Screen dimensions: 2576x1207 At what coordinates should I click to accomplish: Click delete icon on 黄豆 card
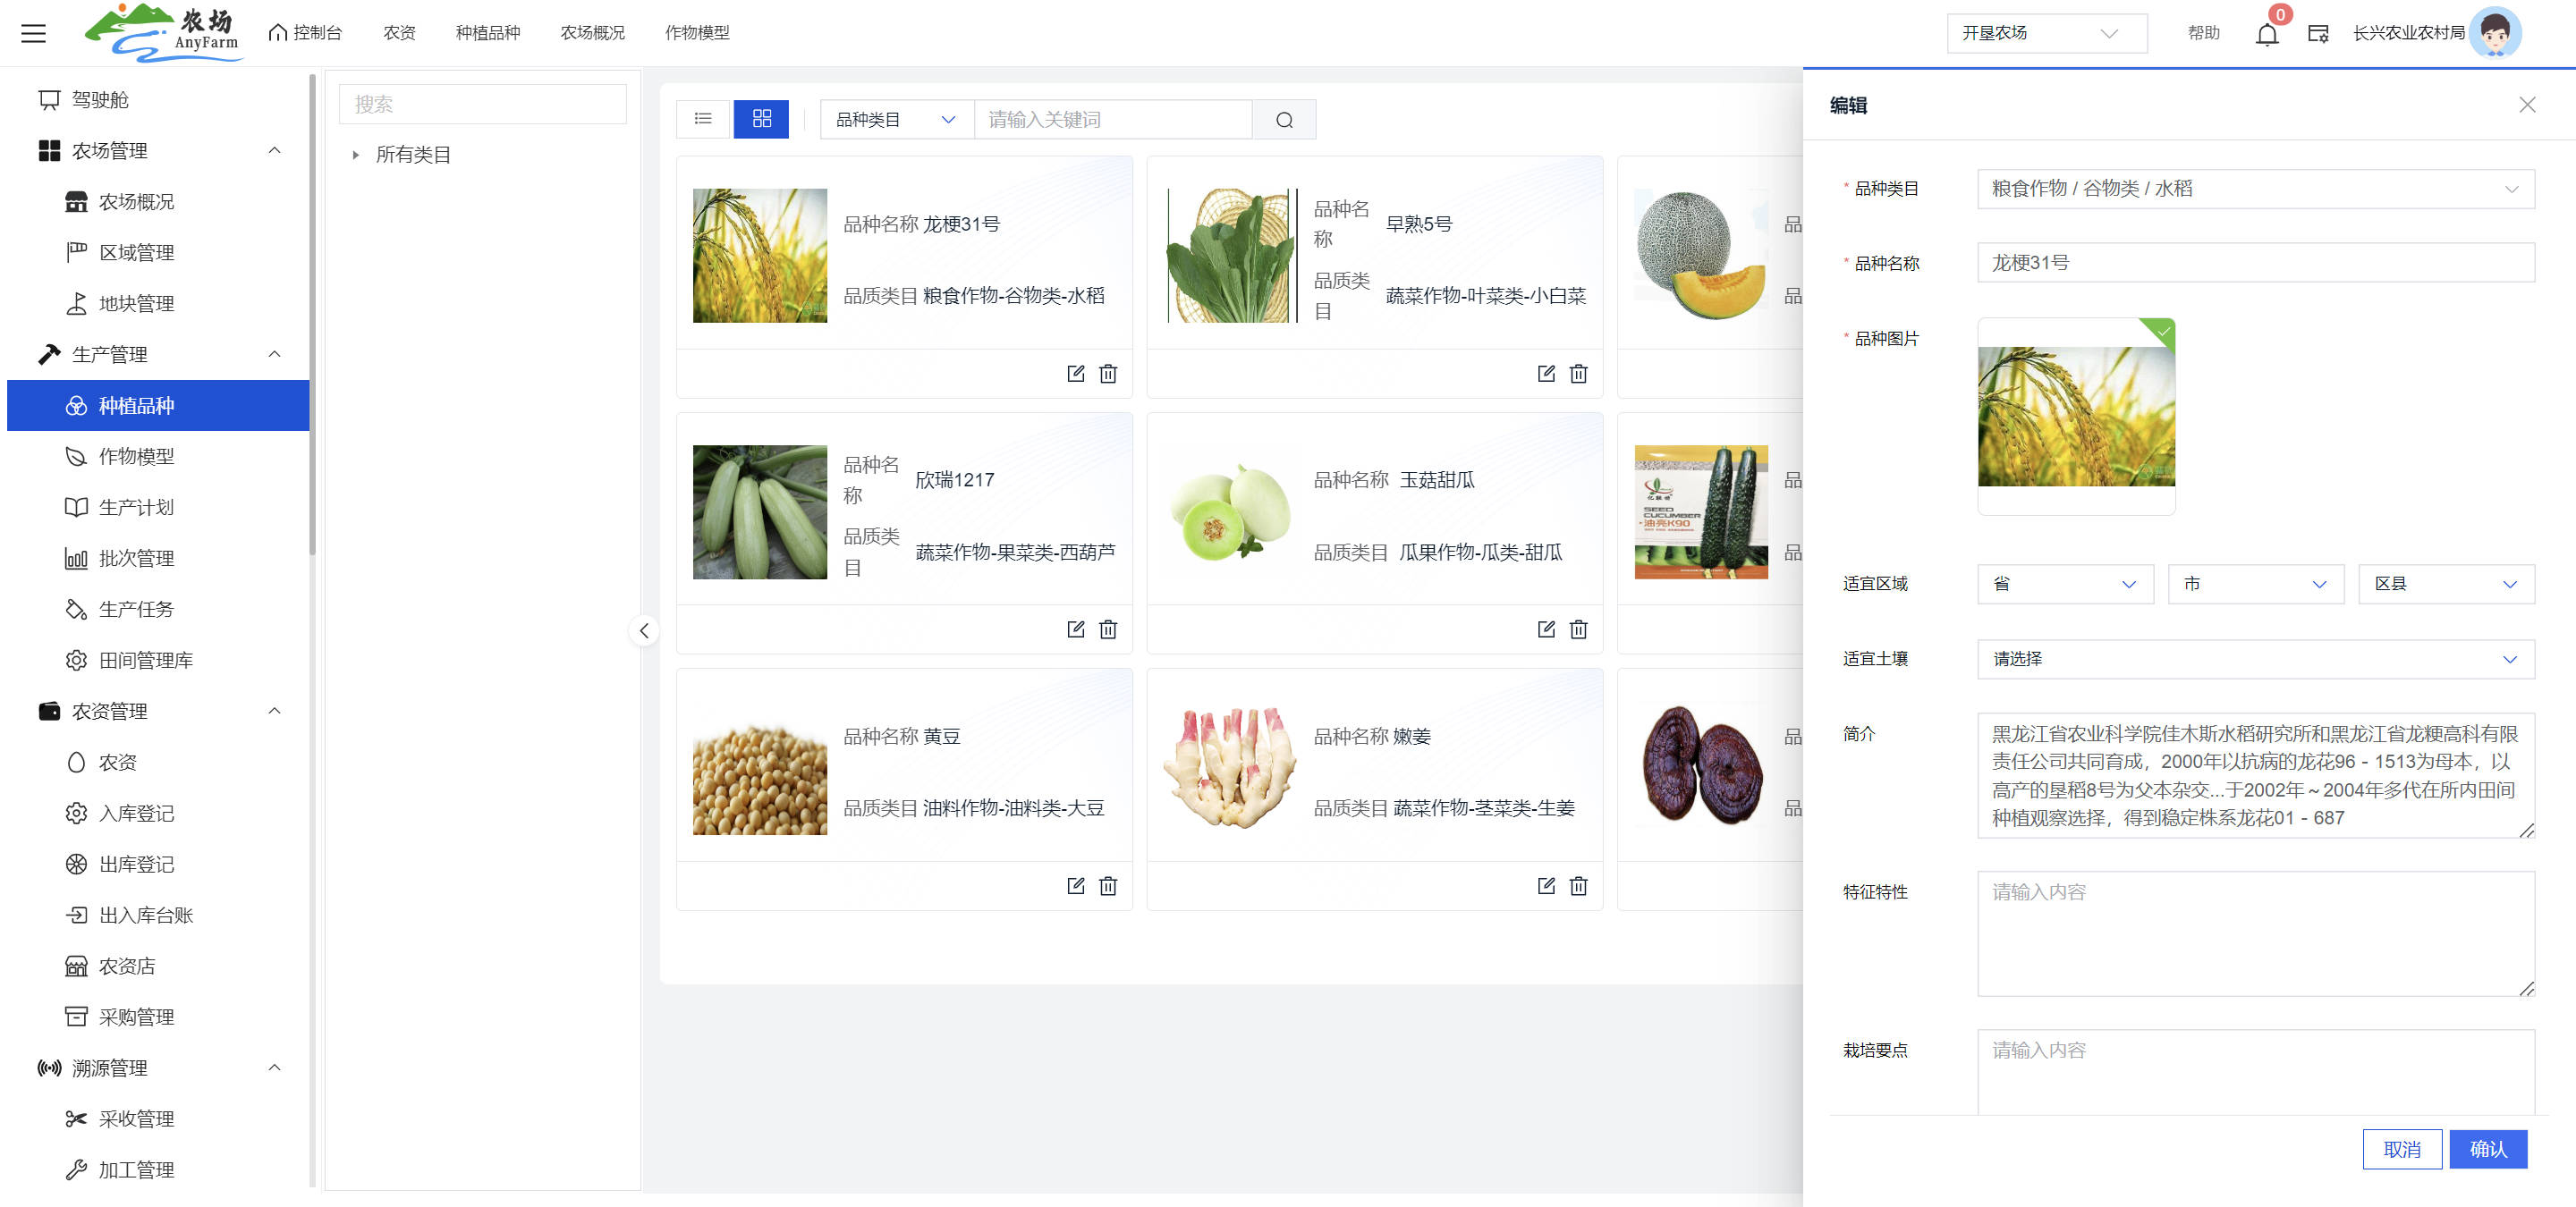coord(1108,886)
